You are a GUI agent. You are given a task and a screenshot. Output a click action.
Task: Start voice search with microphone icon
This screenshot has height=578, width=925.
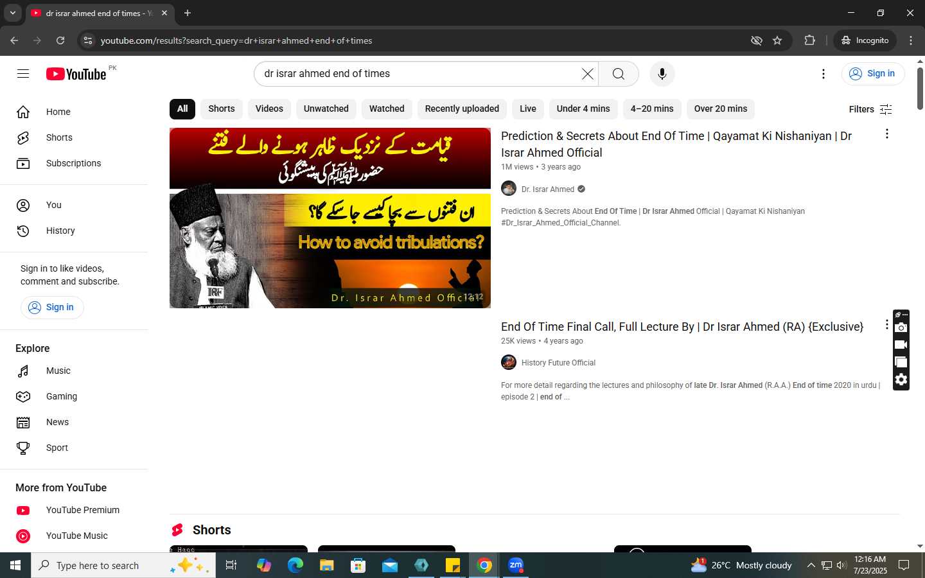662,74
